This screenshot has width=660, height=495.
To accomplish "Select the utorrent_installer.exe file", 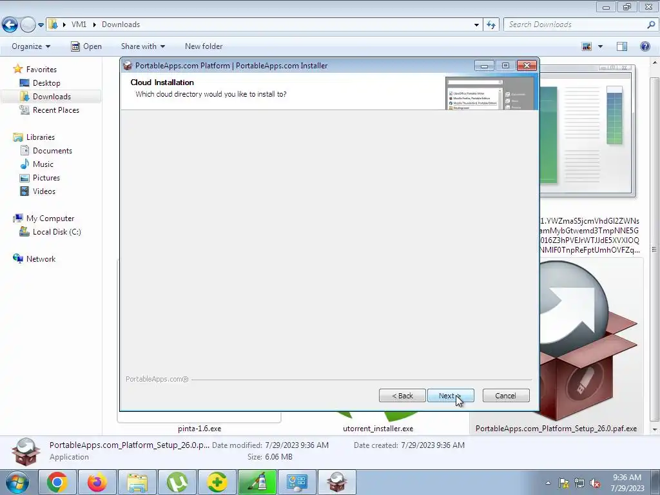I will pos(378,429).
